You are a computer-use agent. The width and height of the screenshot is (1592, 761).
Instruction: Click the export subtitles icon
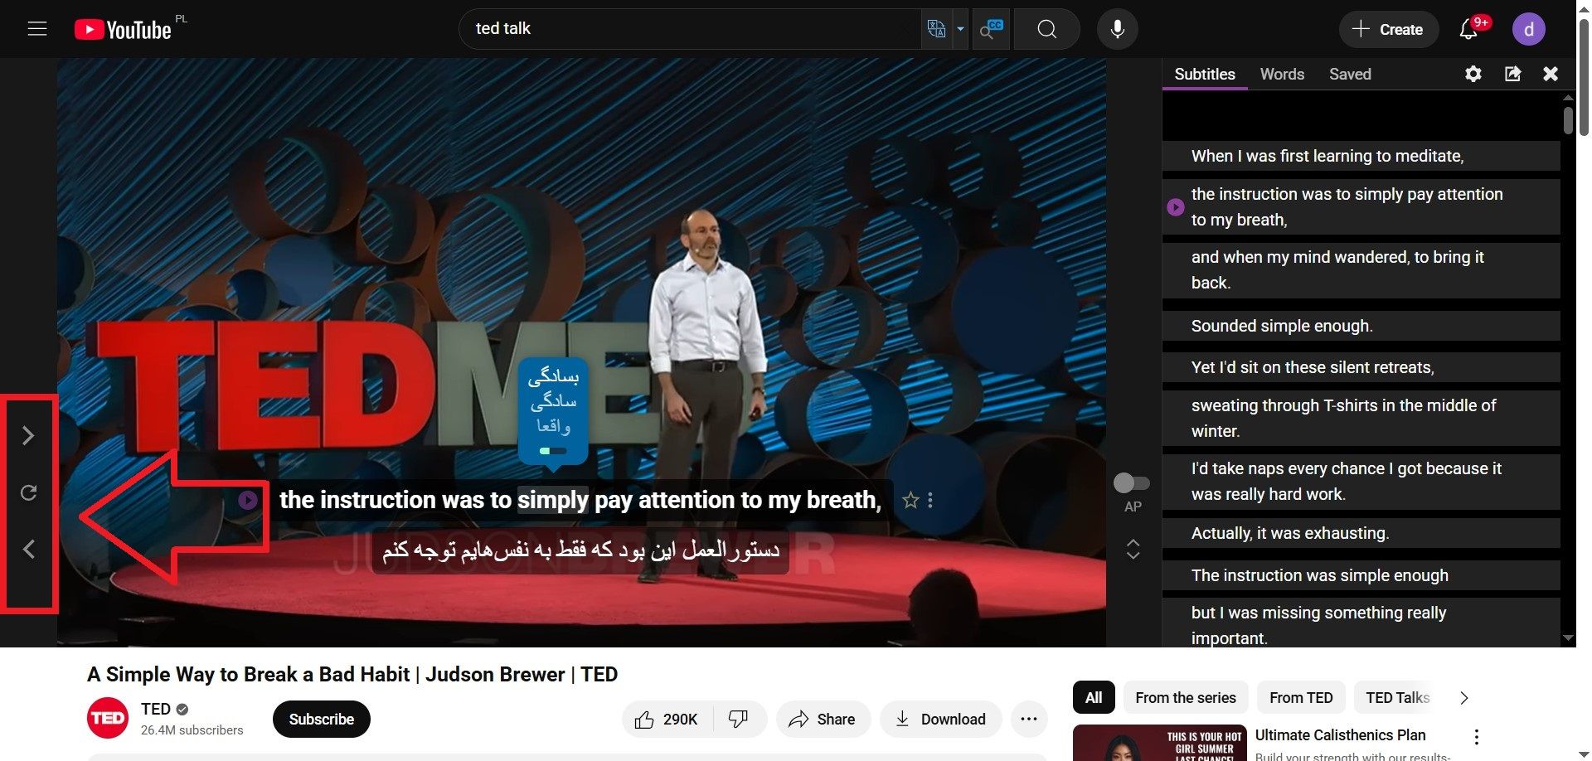(1512, 74)
